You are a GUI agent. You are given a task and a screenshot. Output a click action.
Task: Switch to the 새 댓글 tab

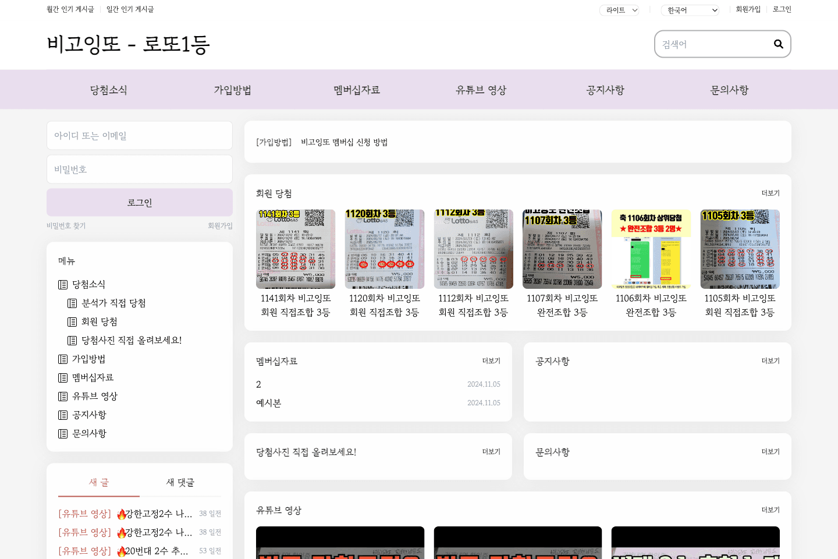[x=180, y=483]
